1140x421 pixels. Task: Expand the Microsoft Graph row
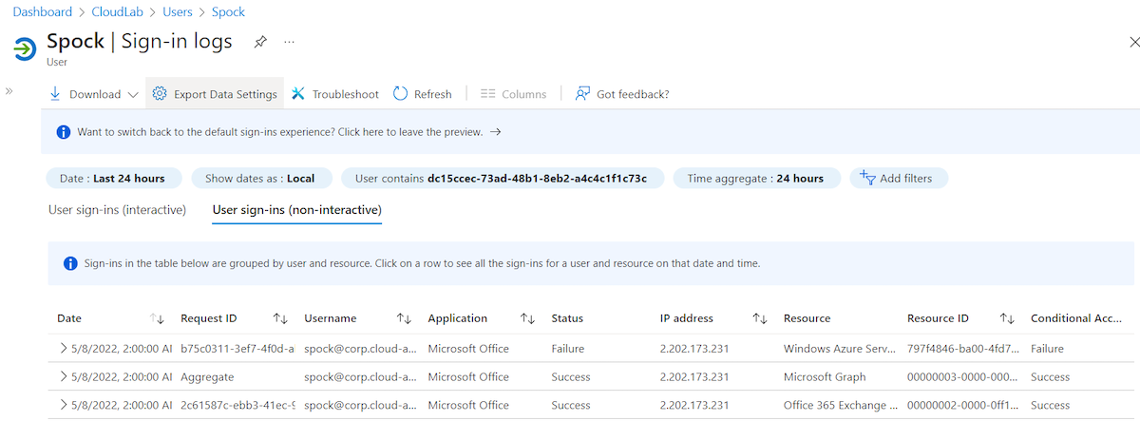click(64, 376)
